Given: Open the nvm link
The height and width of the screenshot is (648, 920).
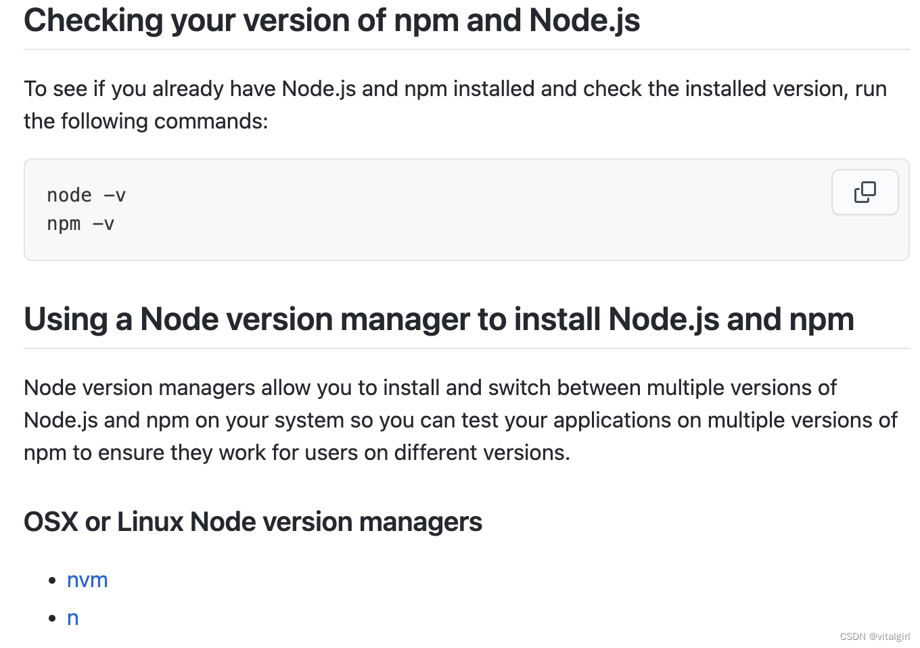Looking at the screenshot, I should click(87, 580).
